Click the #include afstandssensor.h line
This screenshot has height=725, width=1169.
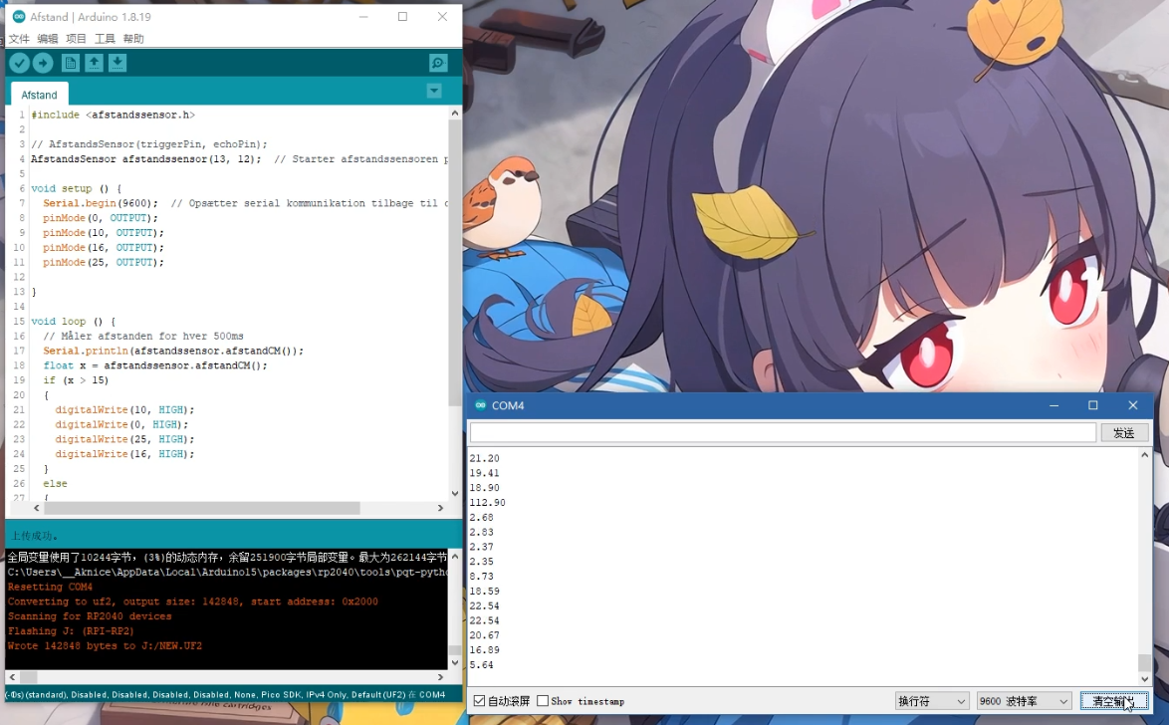pos(114,115)
